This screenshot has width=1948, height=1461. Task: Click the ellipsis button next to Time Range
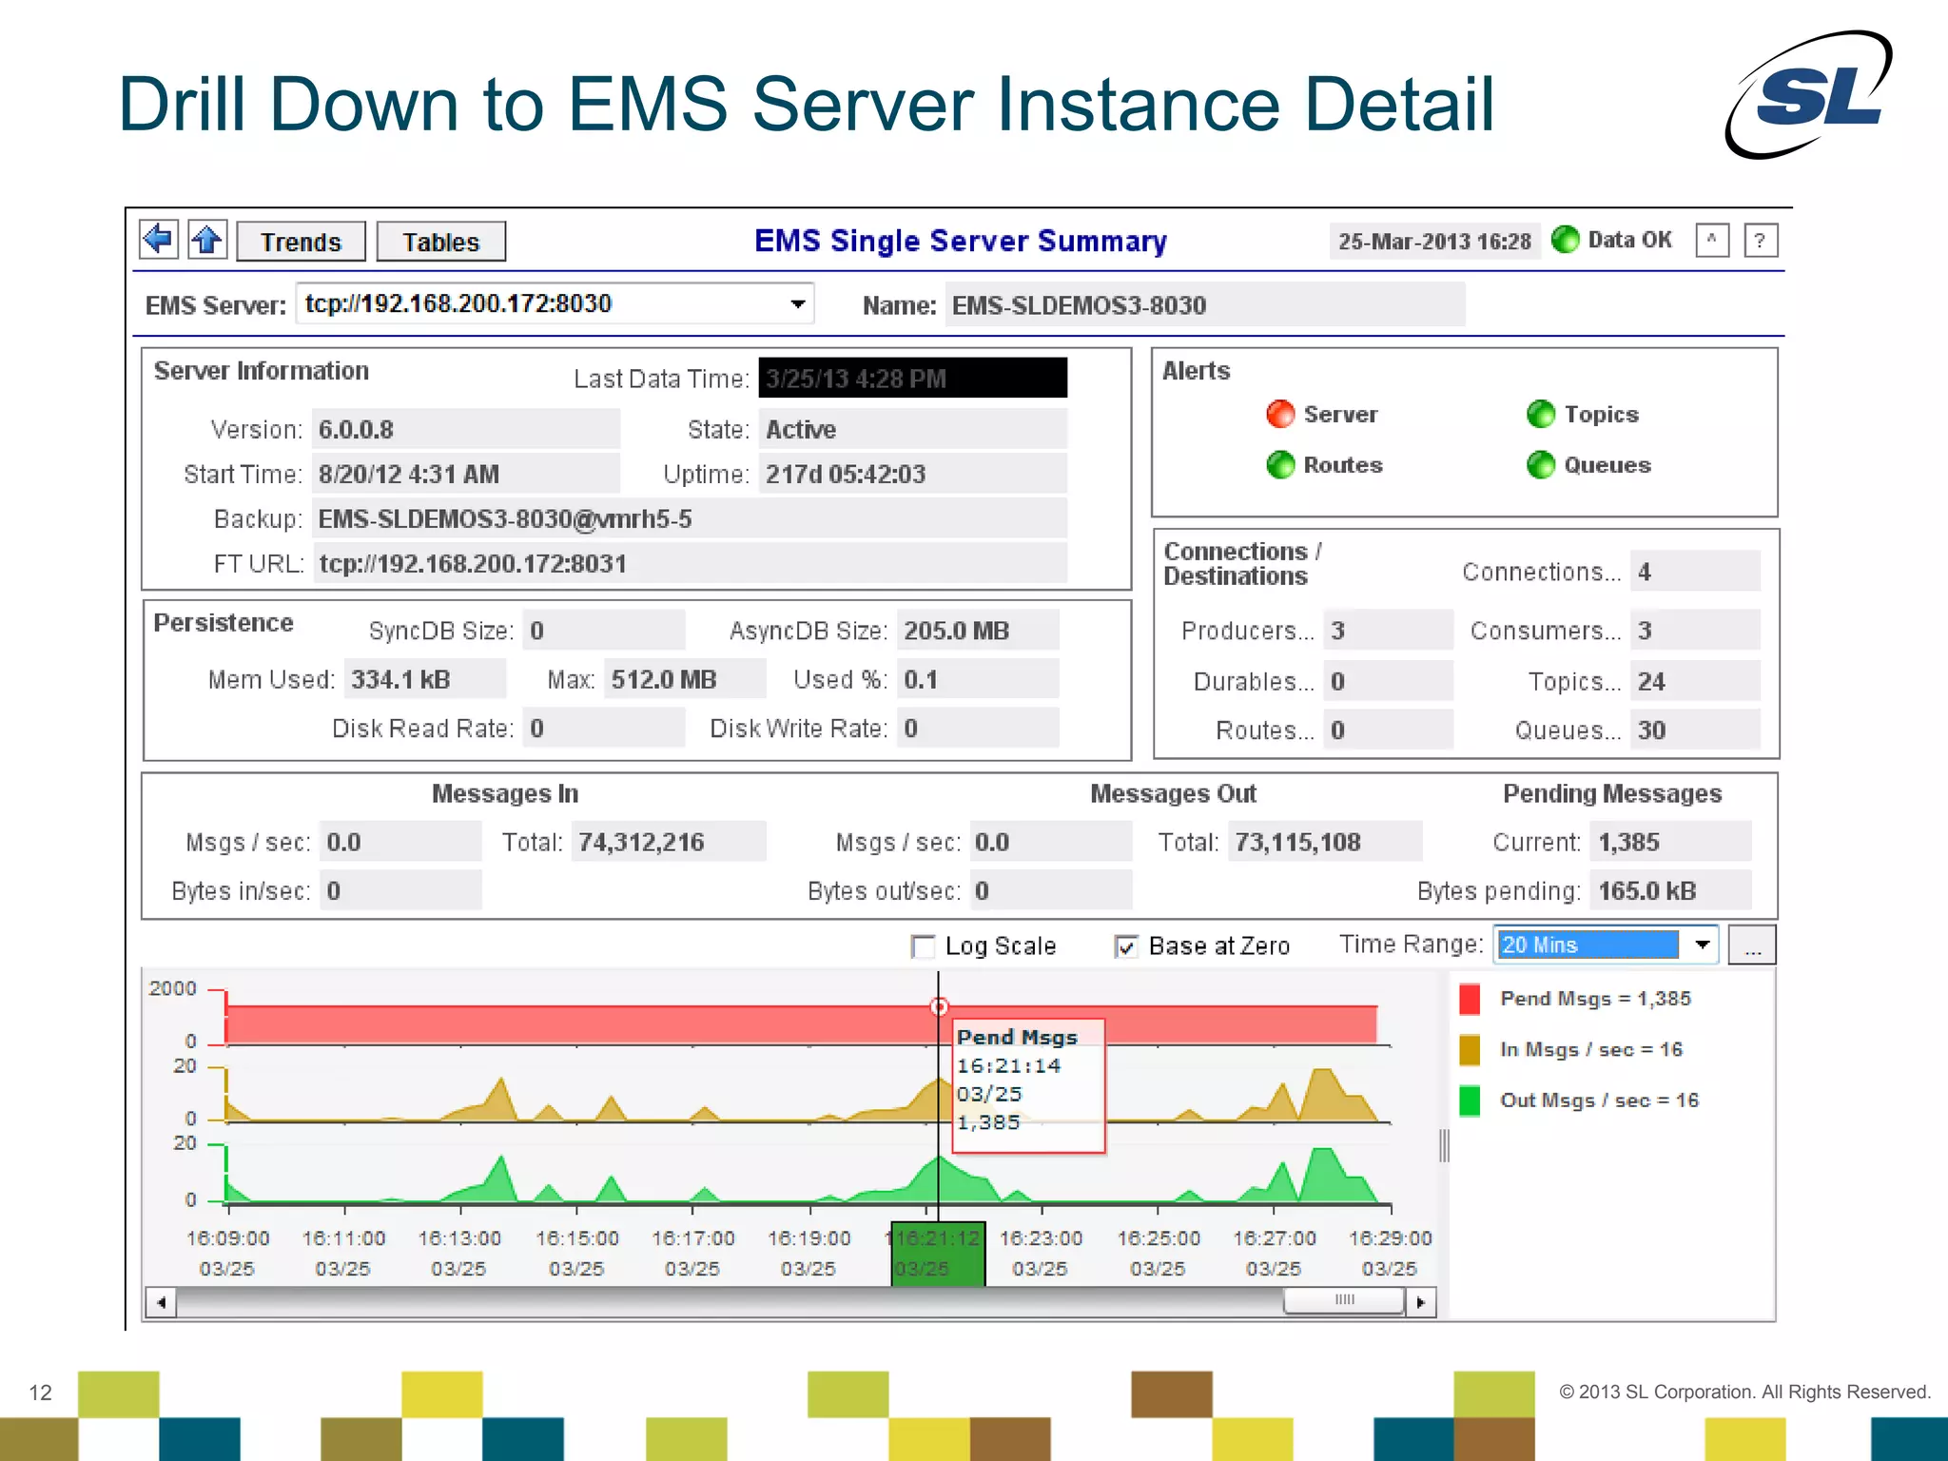[x=1752, y=945]
